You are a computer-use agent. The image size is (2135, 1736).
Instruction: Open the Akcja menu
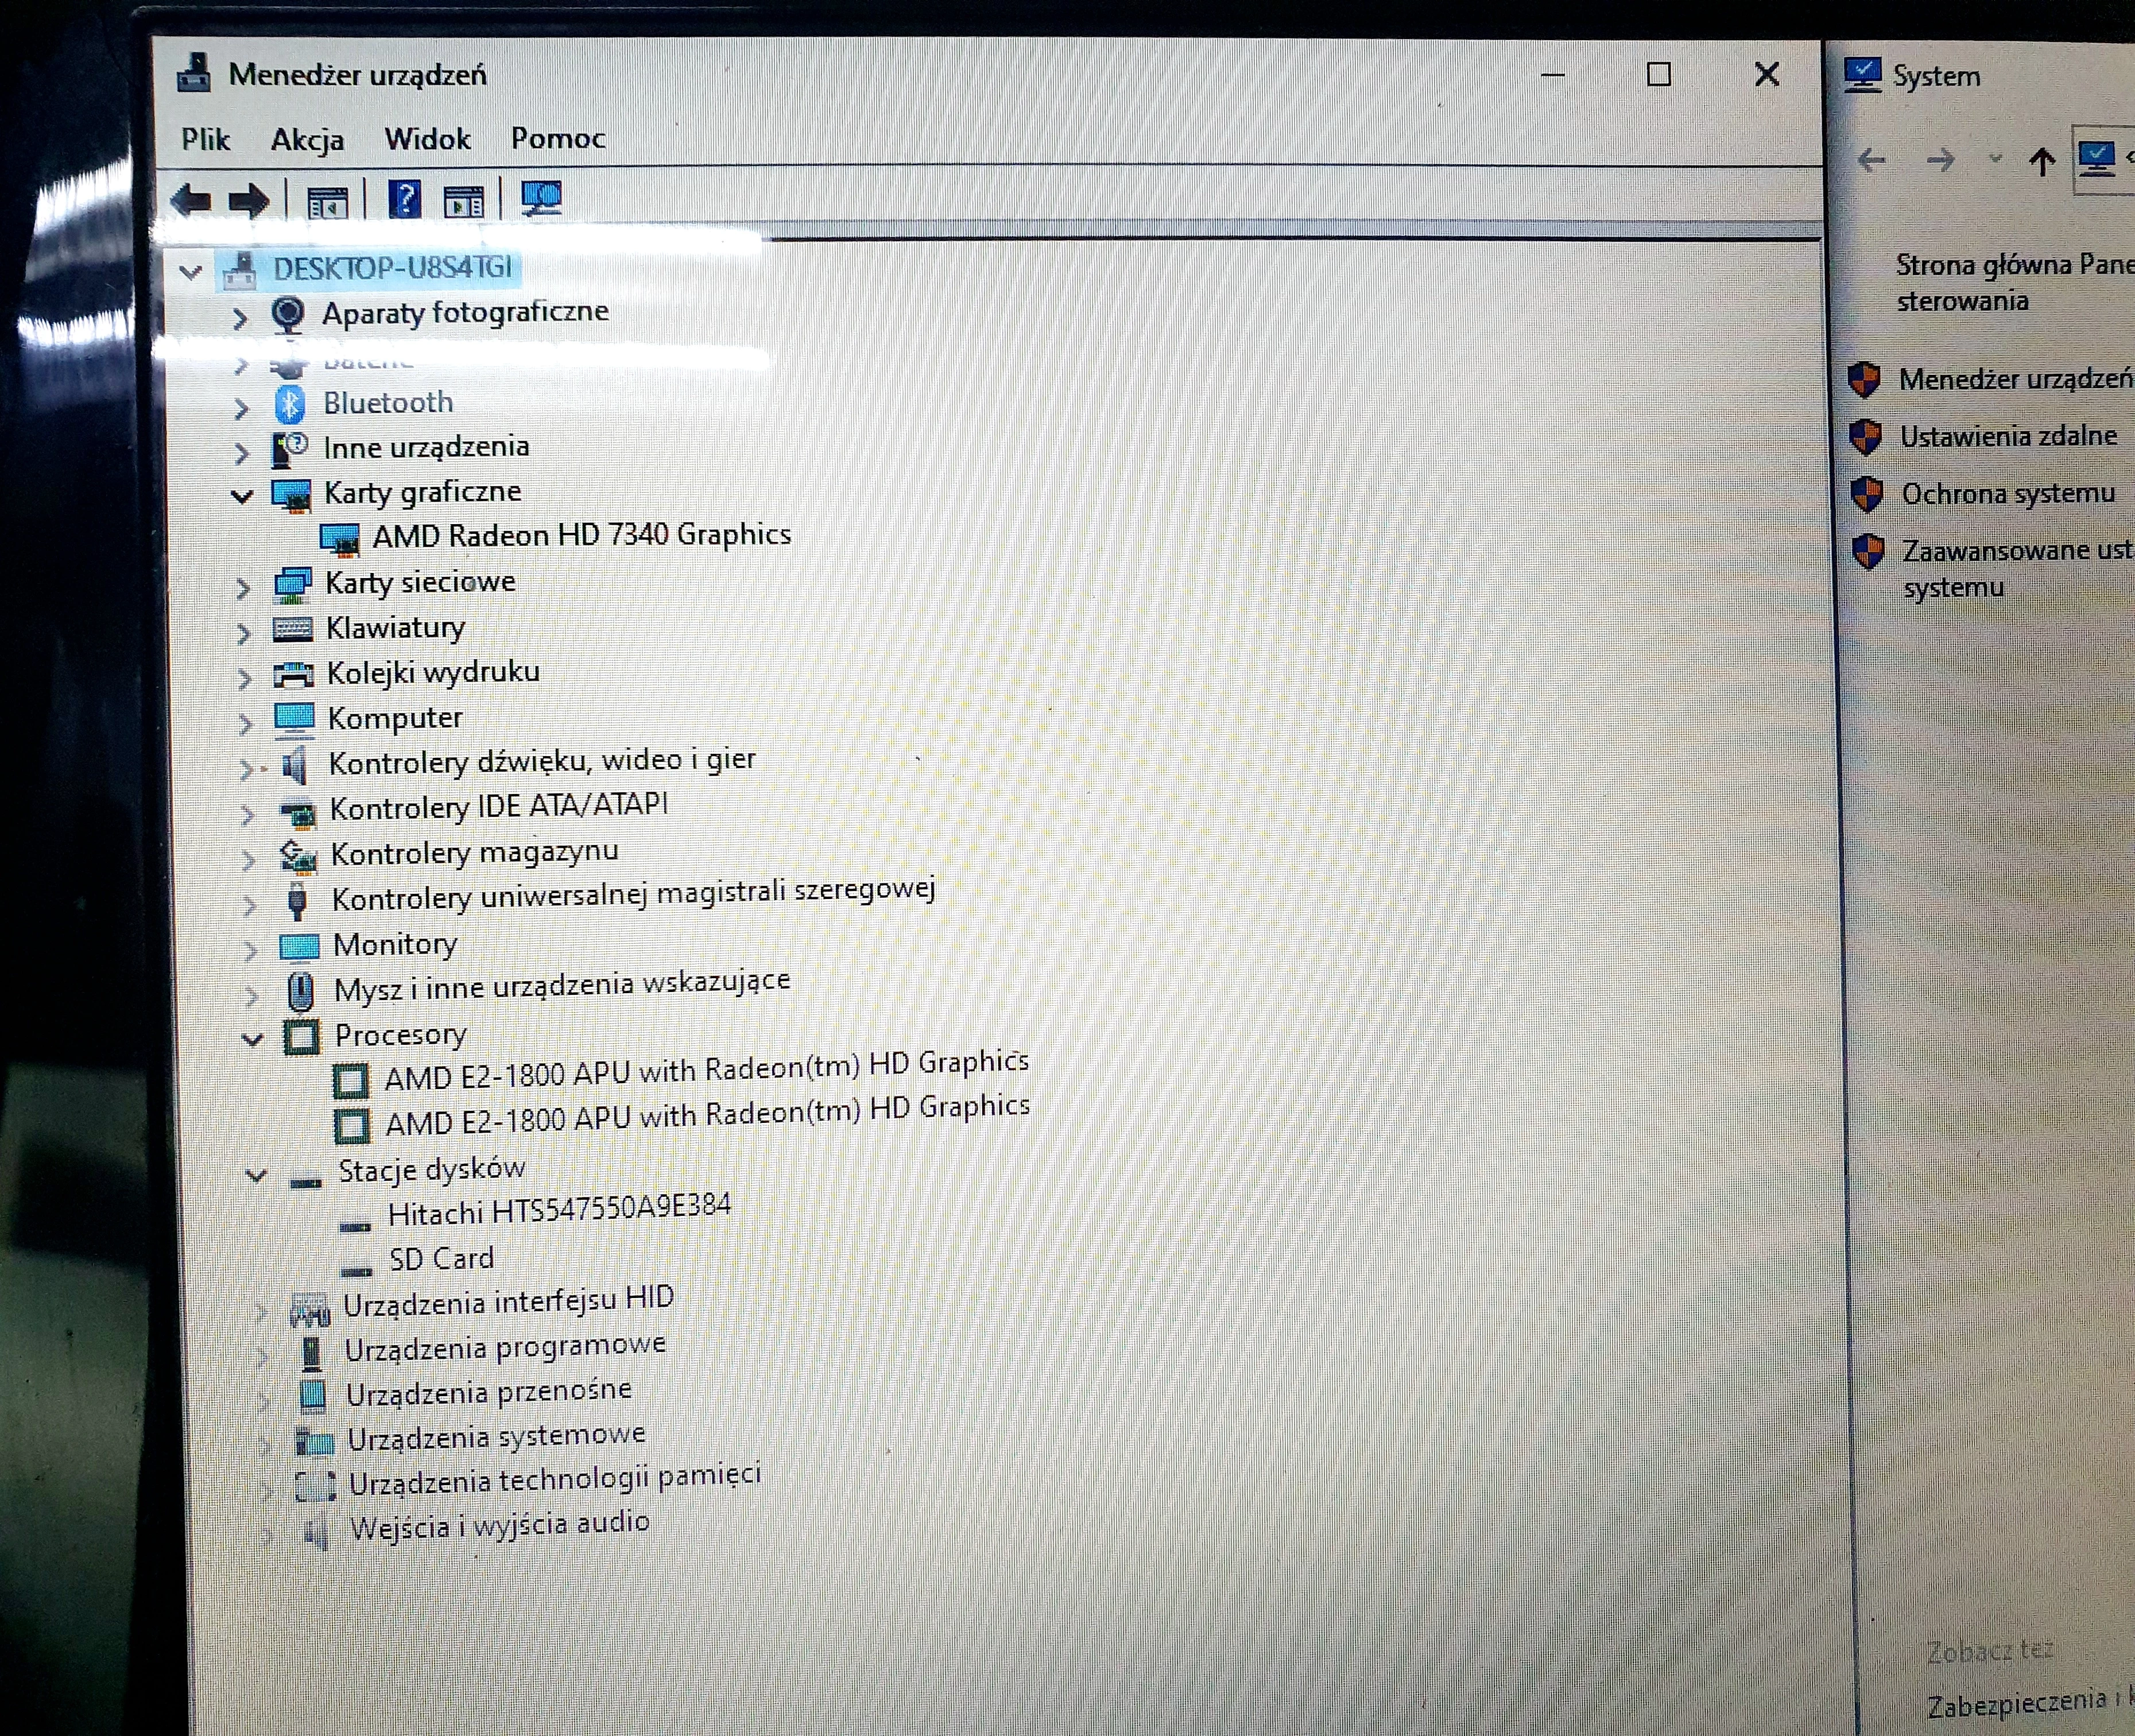coord(307,139)
